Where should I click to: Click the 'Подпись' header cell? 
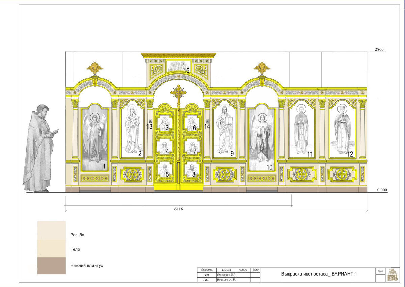coord(243,270)
